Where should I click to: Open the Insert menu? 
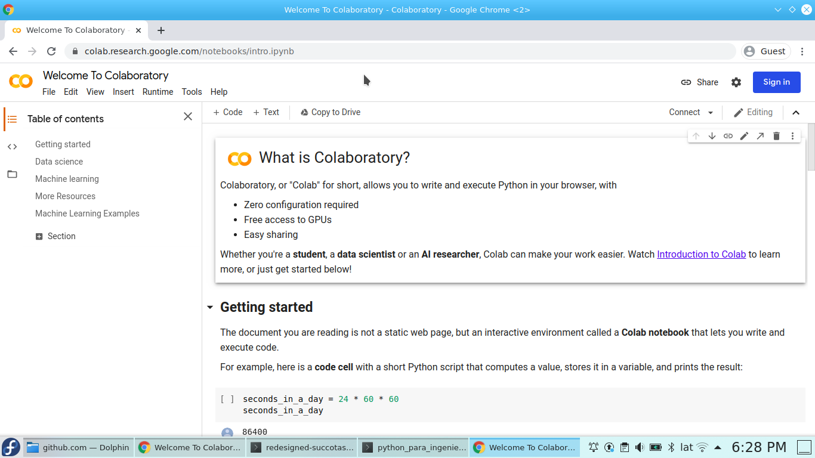click(x=124, y=92)
